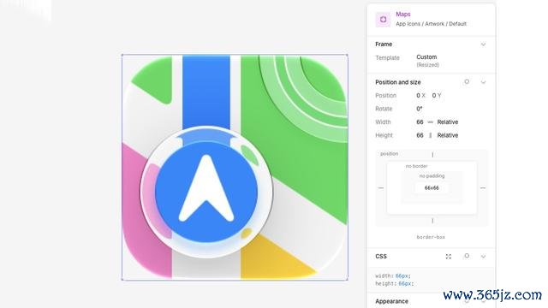Select the Rotate value field
Screen dimensions: 548x308
pyautogui.click(x=420, y=109)
